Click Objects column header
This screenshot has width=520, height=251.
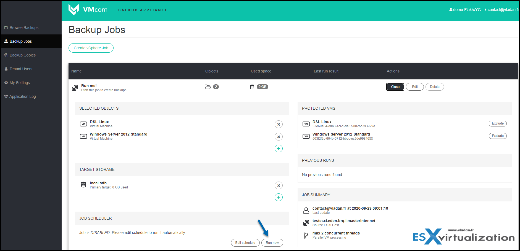tap(212, 71)
